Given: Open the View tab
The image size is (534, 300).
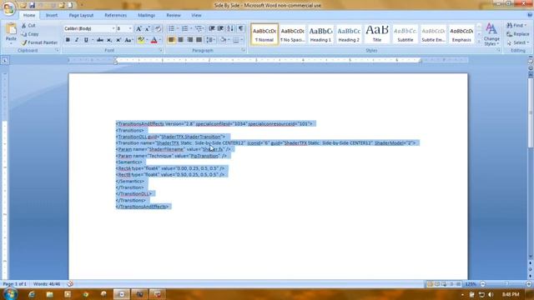Looking at the screenshot, I should pyautogui.click(x=196, y=15).
